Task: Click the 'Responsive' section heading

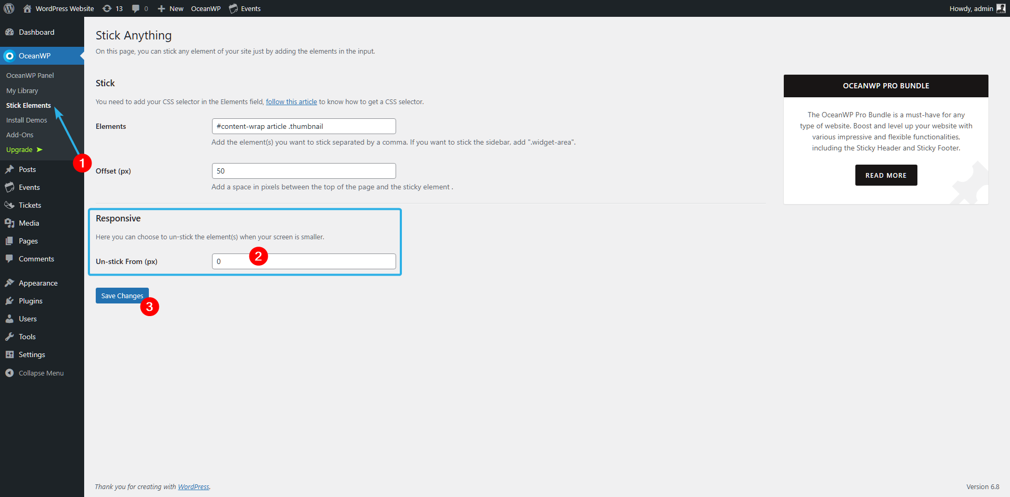Action: pyautogui.click(x=118, y=218)
